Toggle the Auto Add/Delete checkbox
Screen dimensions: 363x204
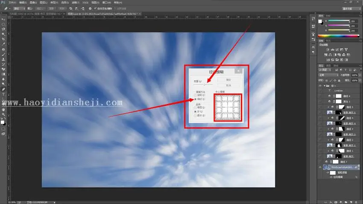tap(95, 9)
